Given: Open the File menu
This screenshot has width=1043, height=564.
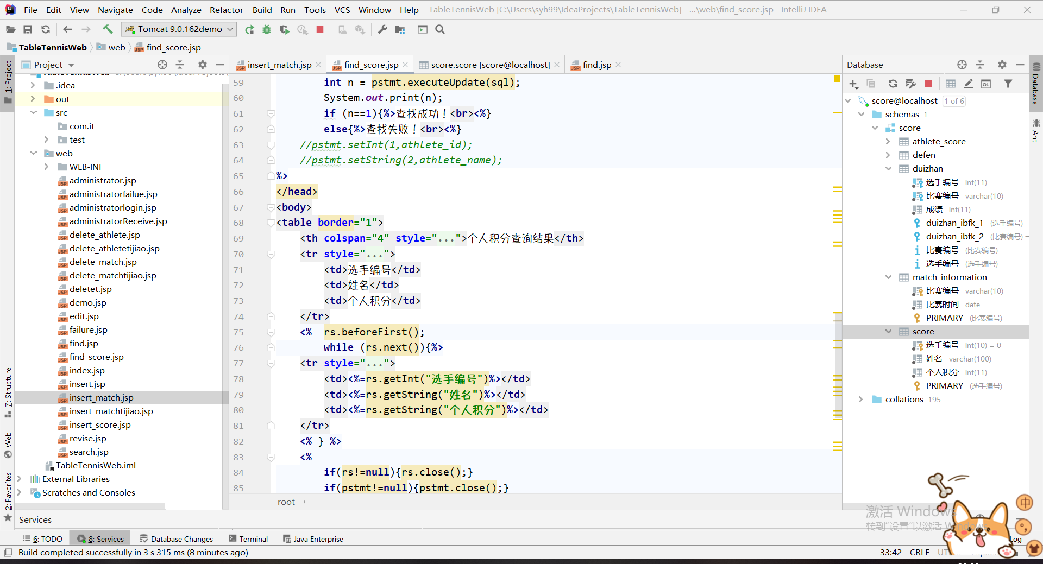Looking at the screenshot, I should (30, 10).
